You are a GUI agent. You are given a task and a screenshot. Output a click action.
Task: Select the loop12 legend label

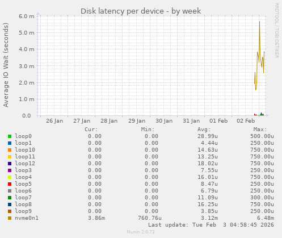click(25, 164)
